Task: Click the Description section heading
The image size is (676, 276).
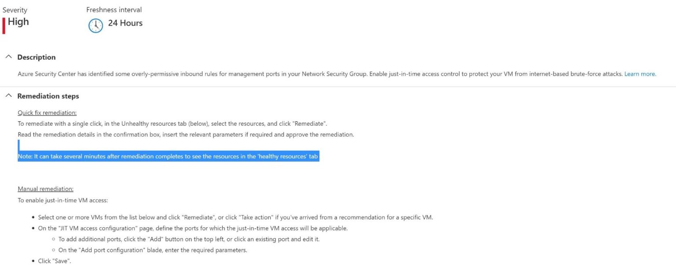Action: [x=36, y=57]
